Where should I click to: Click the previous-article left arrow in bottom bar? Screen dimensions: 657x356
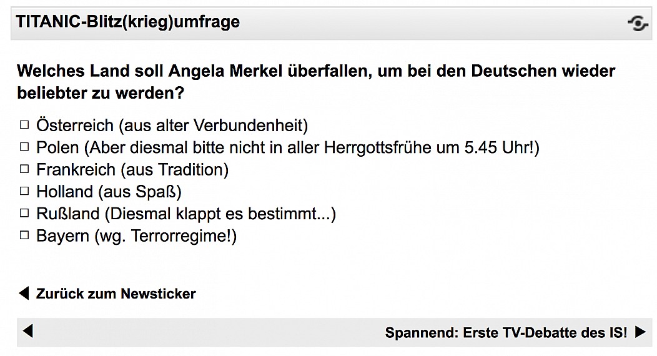tap(27, 331)
